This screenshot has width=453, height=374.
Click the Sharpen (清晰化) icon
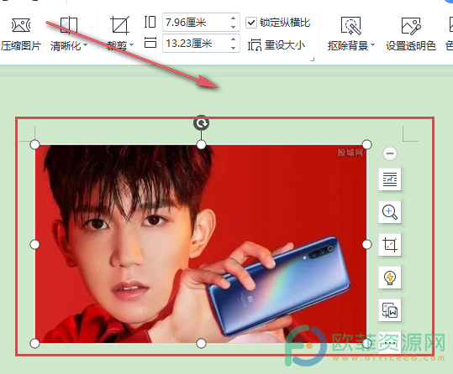point(68,25)
